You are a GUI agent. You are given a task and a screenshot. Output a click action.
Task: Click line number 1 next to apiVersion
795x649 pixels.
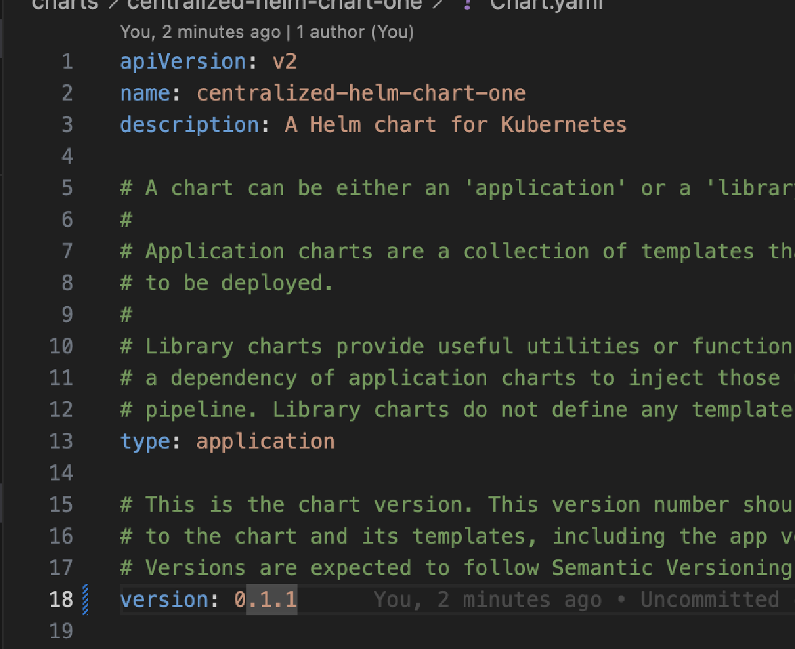pos(67,61)
